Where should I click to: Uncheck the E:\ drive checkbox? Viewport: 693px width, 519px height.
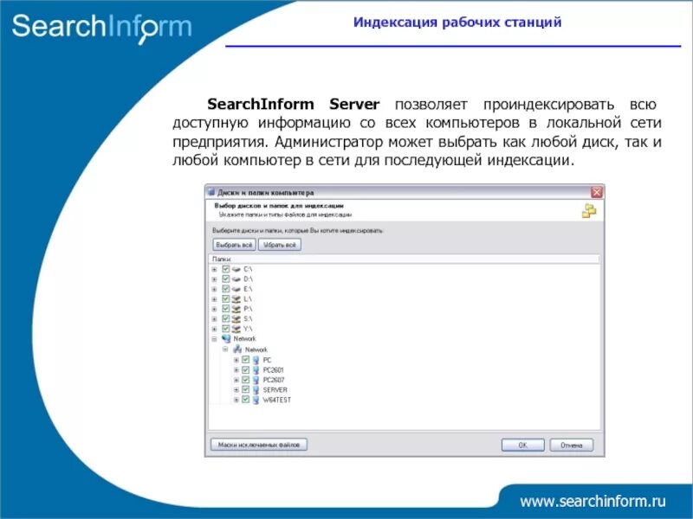pyautogui.click(x=226, y=289)
